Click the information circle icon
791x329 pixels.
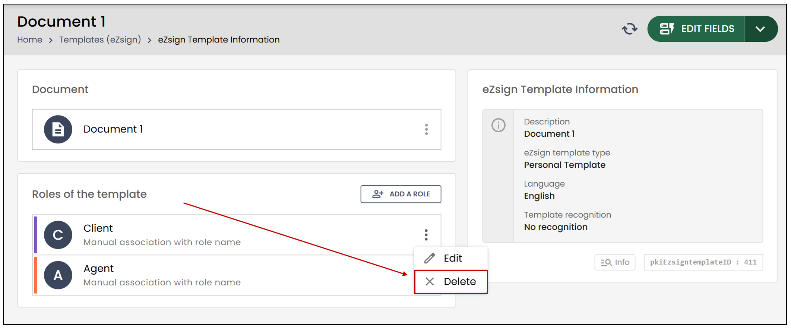(499, 125)
